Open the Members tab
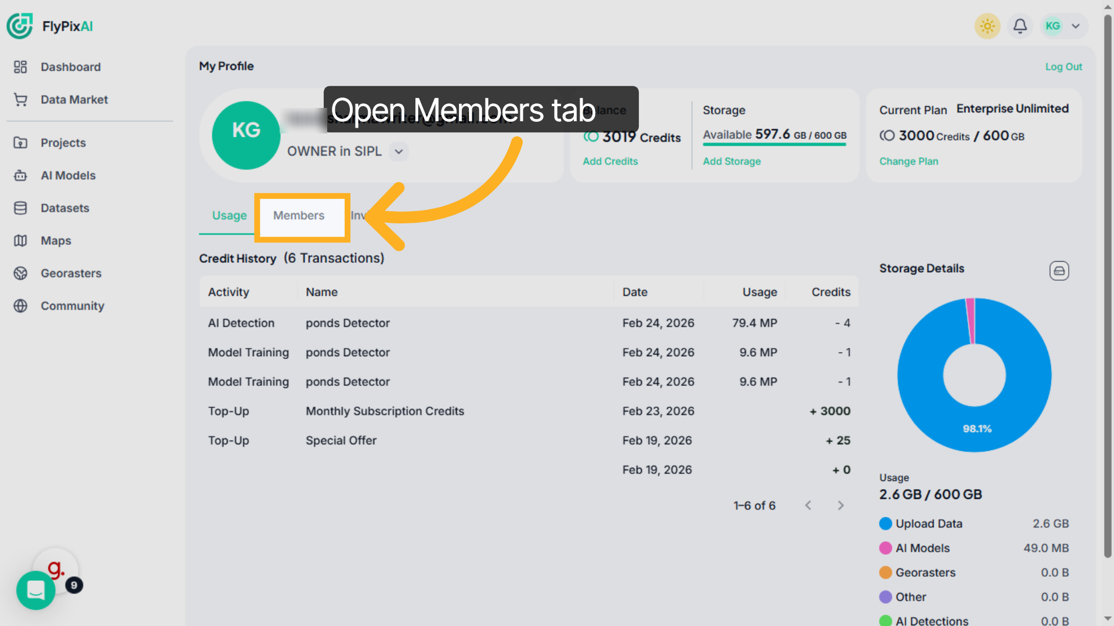 (299, 216)
